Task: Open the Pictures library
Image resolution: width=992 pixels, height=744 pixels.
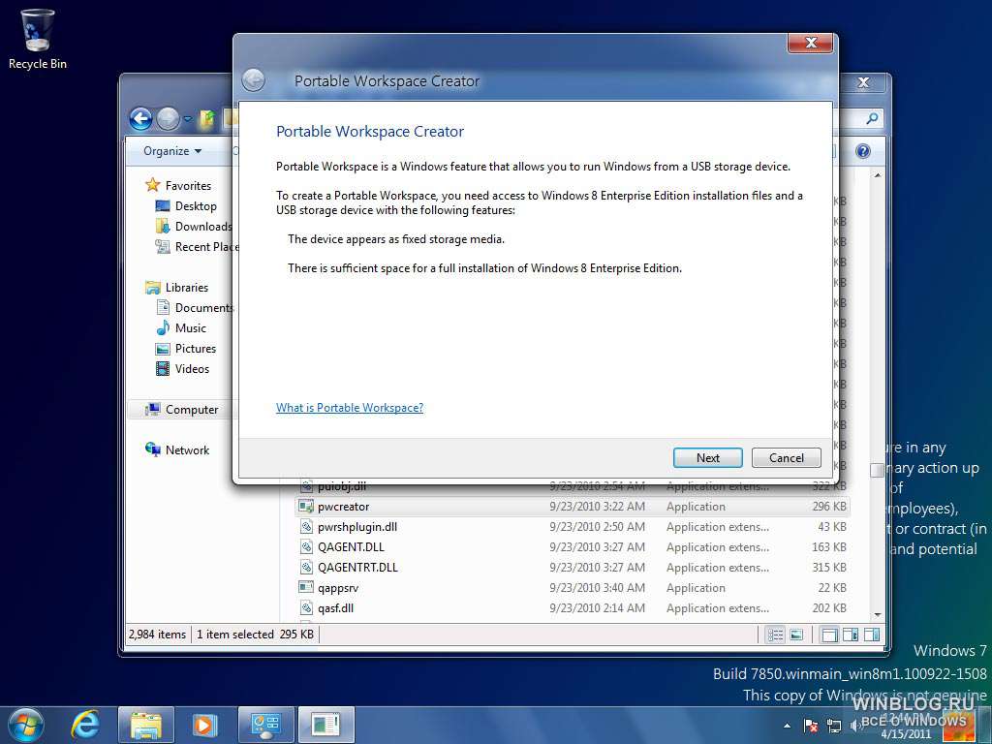Action: point(196,348)
